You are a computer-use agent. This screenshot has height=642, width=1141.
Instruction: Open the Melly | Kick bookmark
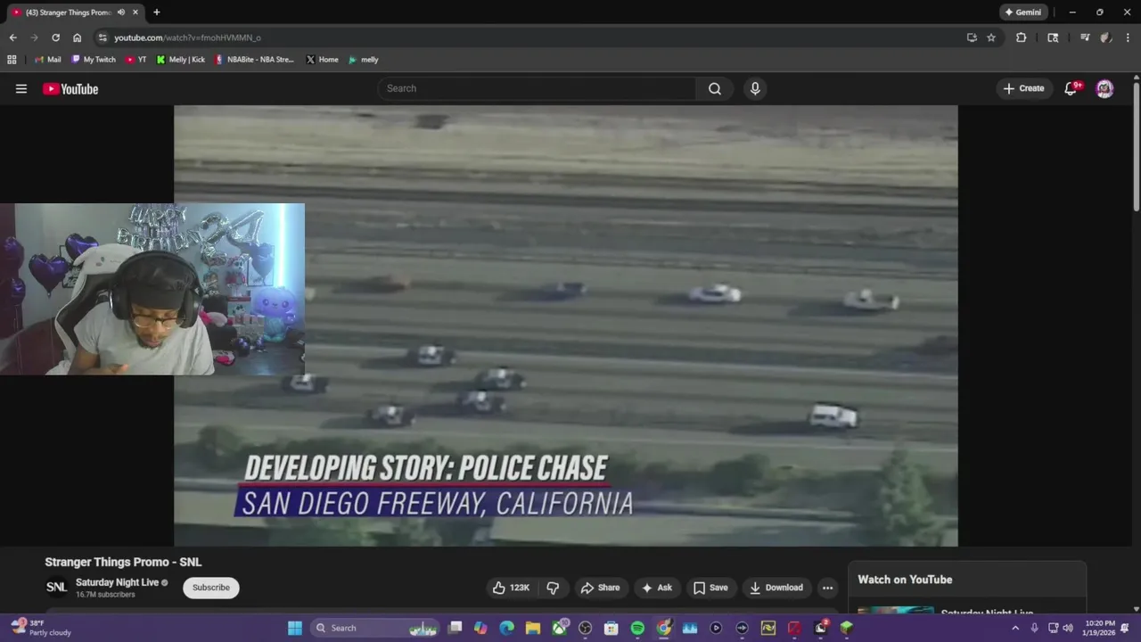tap(180, 60)
